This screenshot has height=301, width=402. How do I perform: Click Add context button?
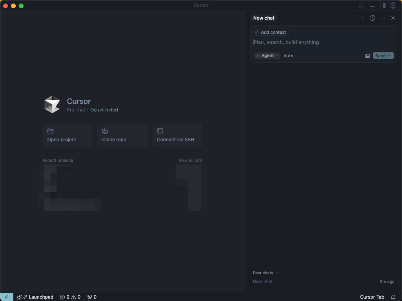pos(271,32)
